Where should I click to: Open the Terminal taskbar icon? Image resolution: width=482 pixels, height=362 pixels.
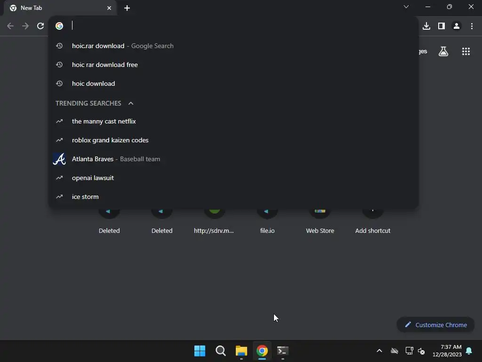(283, 351)
